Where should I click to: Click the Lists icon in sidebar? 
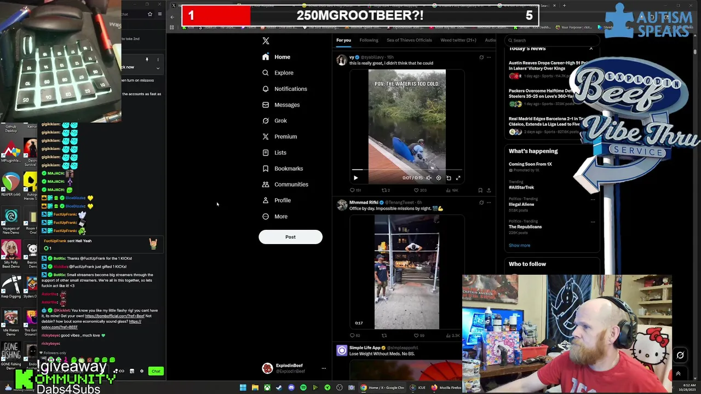[x=266, y=153]
